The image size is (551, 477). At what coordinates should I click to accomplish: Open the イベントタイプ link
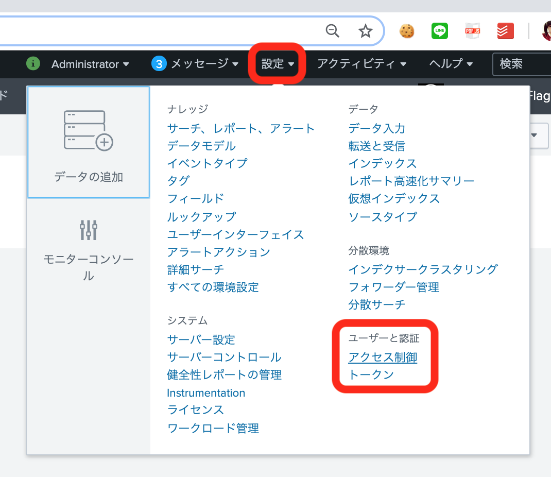click(208, 163)
